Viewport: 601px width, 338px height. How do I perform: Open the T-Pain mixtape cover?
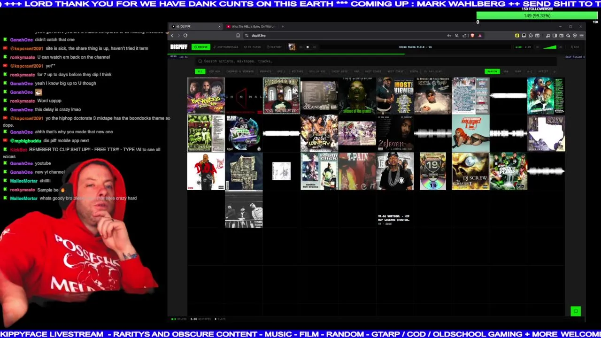click(x=357, y=171)
